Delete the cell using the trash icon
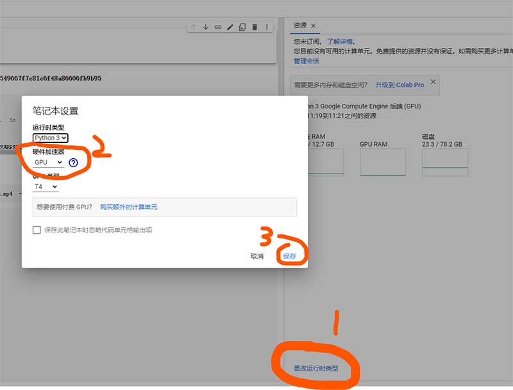The image size is (513, 390). pyautogui.click(x=255, y=27)
